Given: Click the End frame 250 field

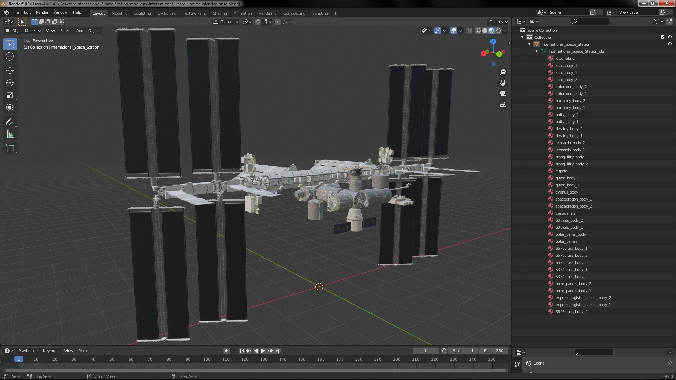Looking at the screenshot, I should coord(494,351).
